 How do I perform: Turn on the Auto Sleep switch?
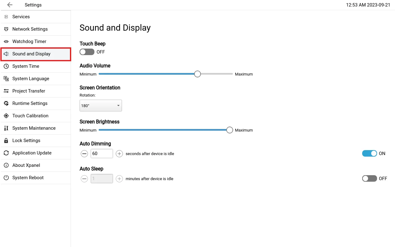[x=369, y=179]
